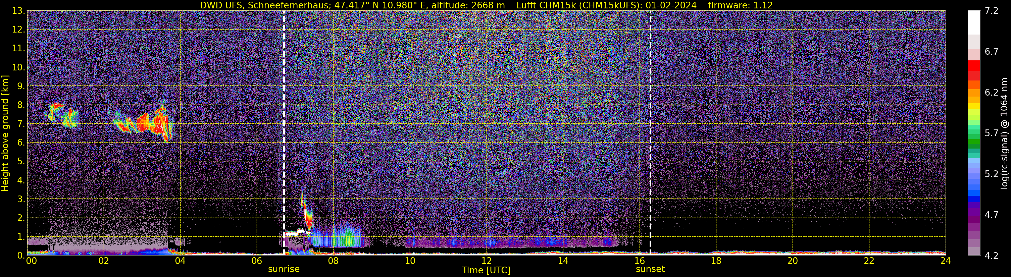Select the "10." height axis tick label
The width and height of the screenshot is (1011, 277).
(18, 67)
